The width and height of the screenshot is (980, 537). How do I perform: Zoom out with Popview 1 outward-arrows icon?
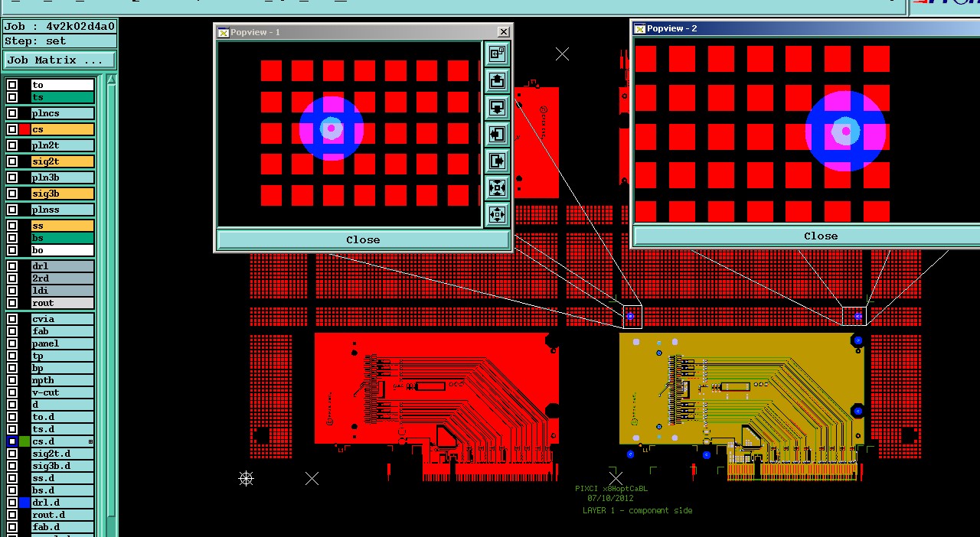coord(498,215)
